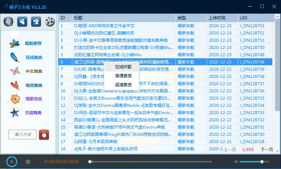This screenshot has height=169, width=281.
Task: Maximize the 蝎子王车载 window
Action: tap(262, 7)
